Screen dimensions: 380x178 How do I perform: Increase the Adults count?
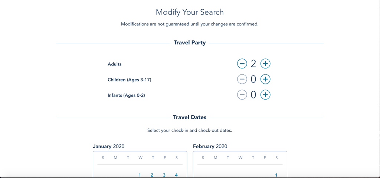click(x=265, y=64)
